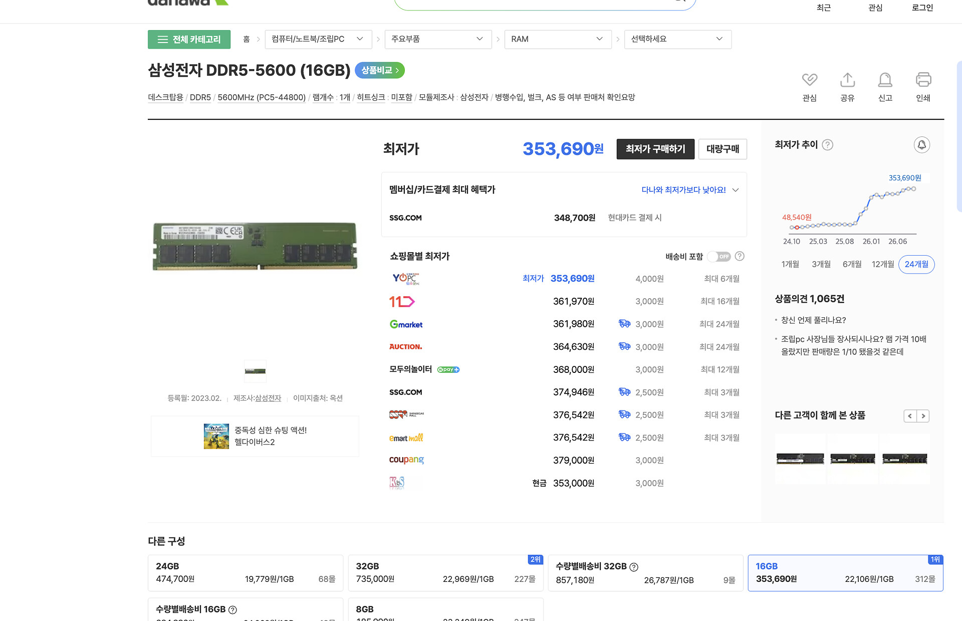Image resolution: width=962 pixels, height=621 pixels.
Task: Open the 로그인 link
Action: pos(922,8)
